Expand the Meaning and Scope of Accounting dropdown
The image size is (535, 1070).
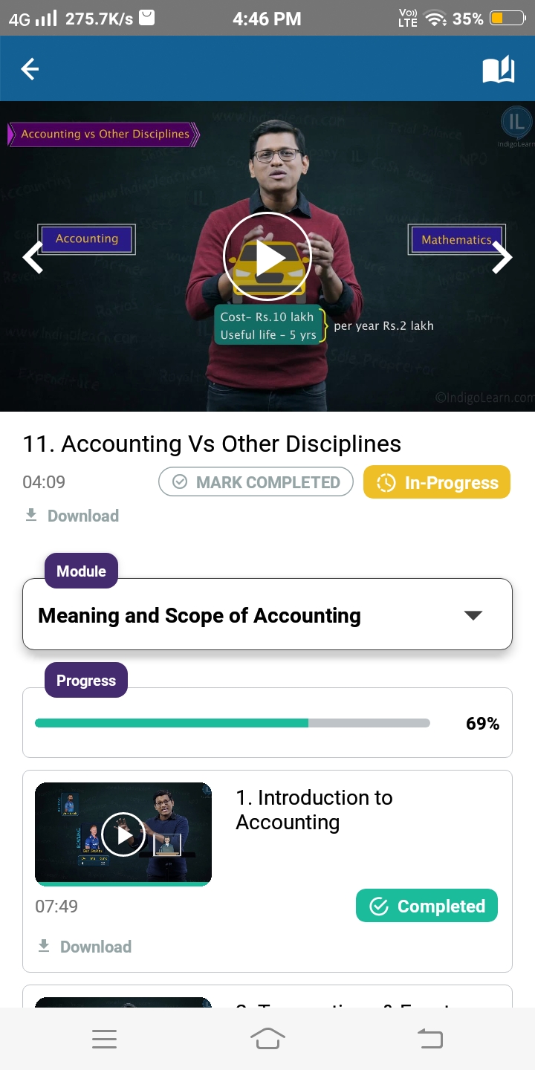coord(473,615)
